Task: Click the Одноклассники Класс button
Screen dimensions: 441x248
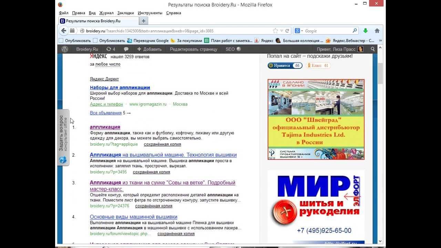Action: 318,65
